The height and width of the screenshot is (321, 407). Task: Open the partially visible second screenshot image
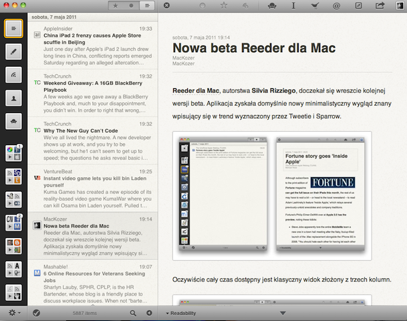[x=272, y=300]
